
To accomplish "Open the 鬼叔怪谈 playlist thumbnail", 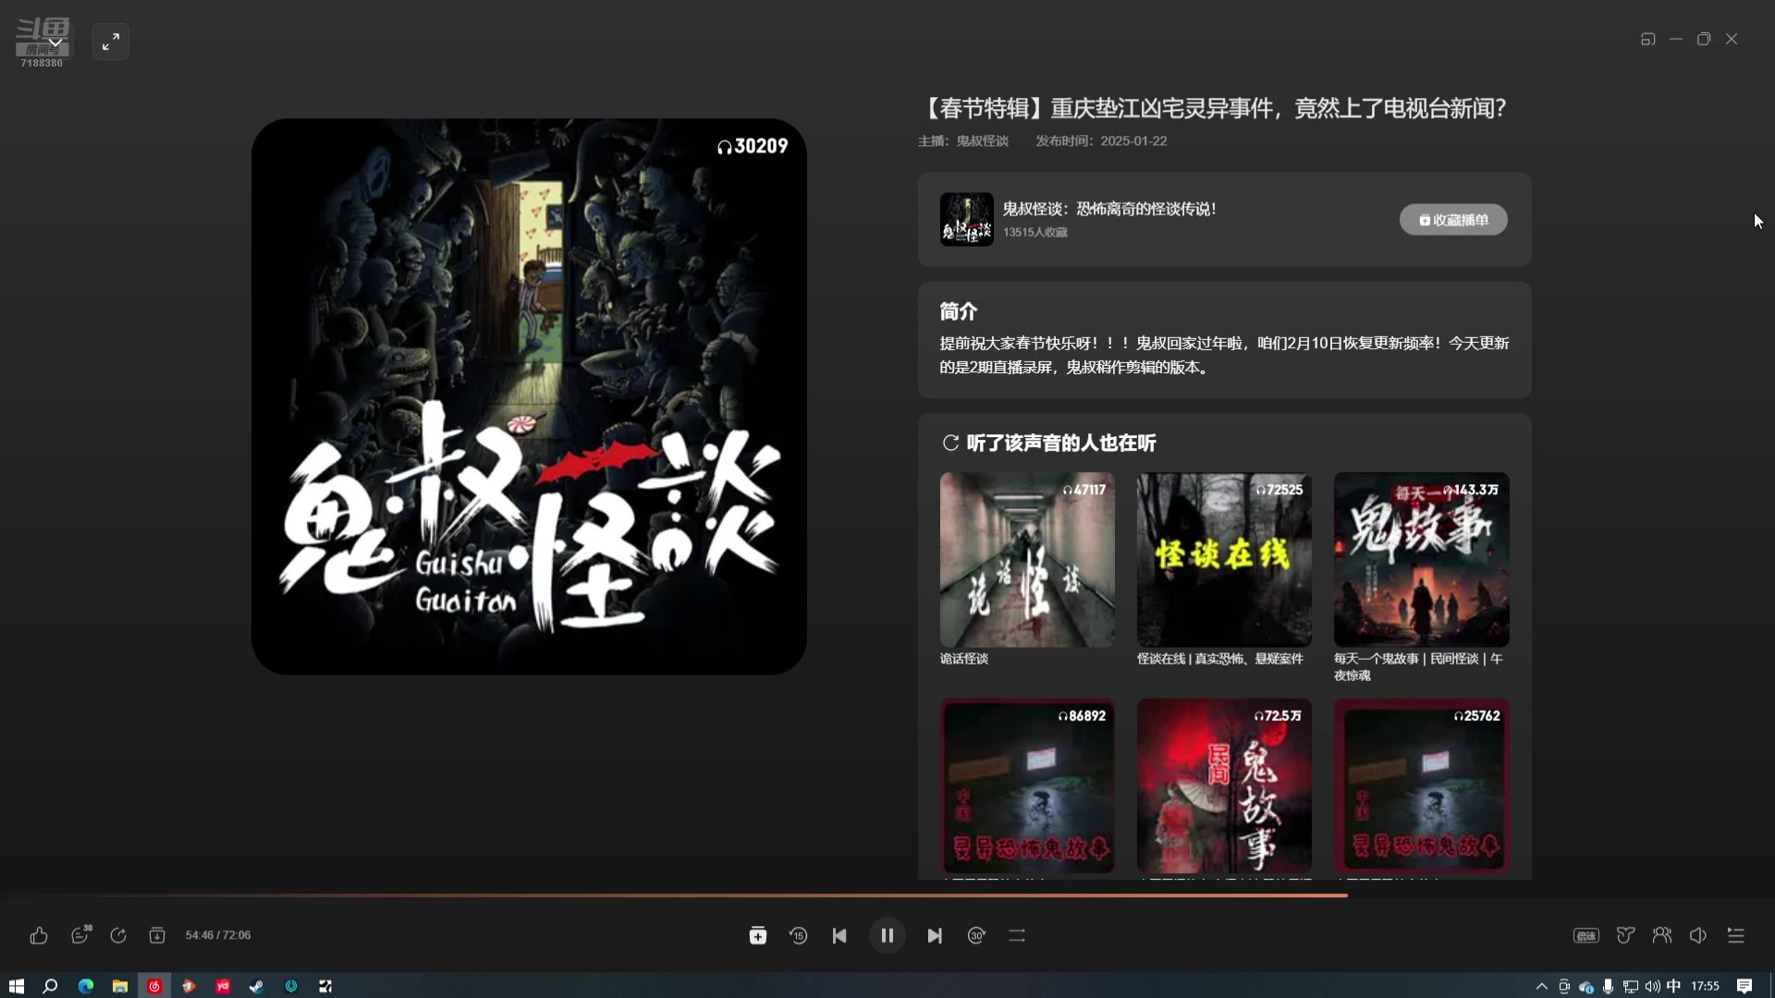I will pos(967,219).
